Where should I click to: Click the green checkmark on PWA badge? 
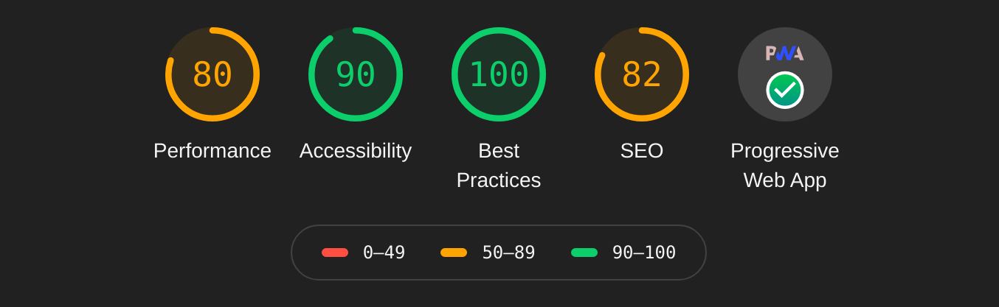(784, 90)
